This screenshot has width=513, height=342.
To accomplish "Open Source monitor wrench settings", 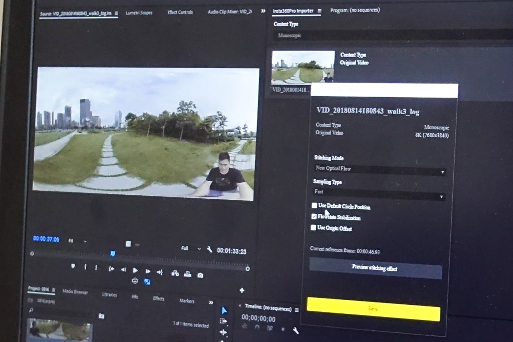I will [x=209, y=250].
